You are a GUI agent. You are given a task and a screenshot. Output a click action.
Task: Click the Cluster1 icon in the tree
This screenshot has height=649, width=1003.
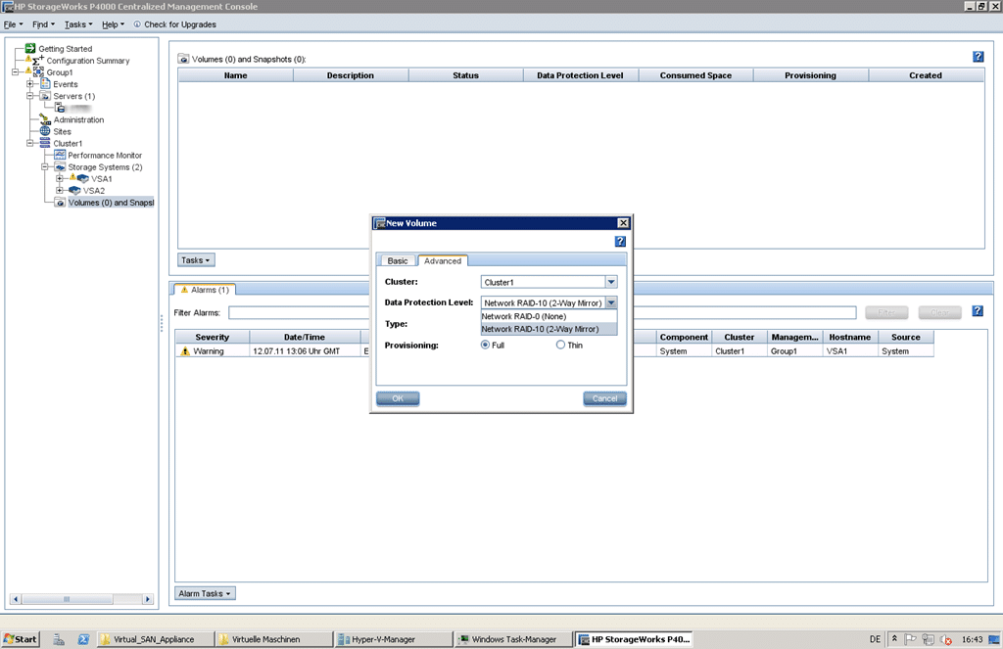click(45, 143)
